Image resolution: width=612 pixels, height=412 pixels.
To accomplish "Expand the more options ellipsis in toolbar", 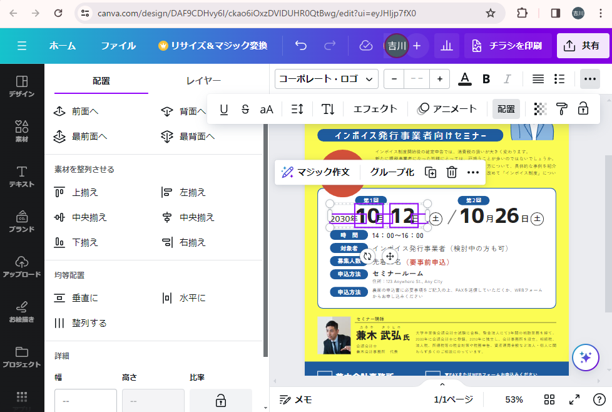I will tap(589, 79).
